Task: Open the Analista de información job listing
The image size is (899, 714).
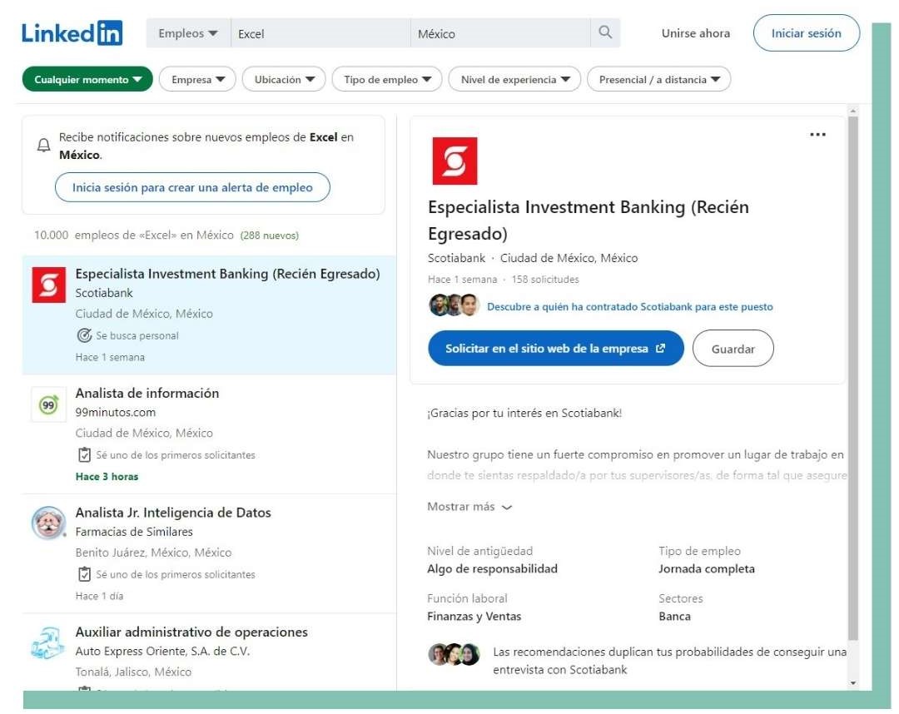Action: point(209,434)
